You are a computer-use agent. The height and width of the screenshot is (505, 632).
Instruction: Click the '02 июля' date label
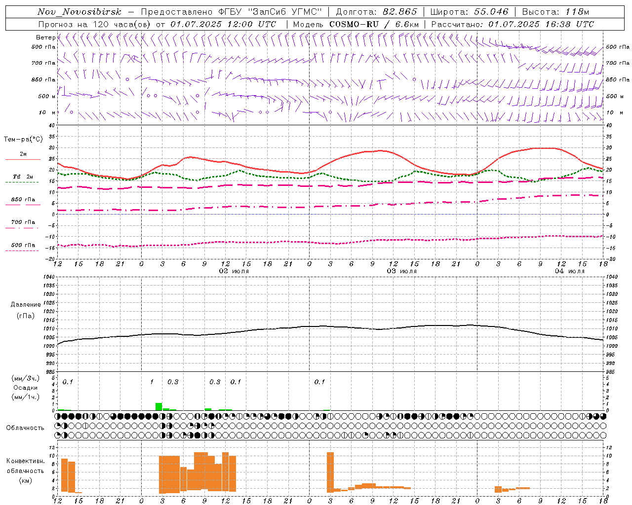[x=234, y=271]
